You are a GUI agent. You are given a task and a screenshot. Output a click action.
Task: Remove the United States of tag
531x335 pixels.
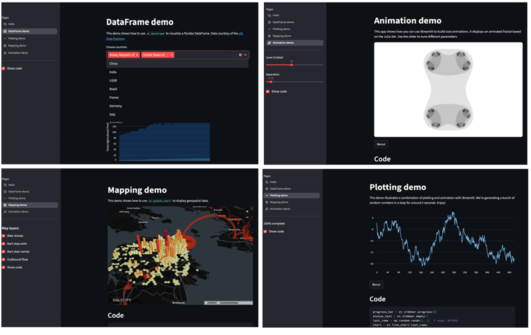click(172, 55)
